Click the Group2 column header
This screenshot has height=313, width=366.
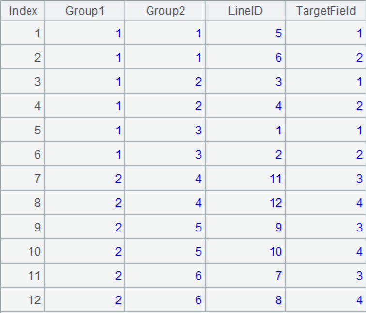click(x=165, y=11)
